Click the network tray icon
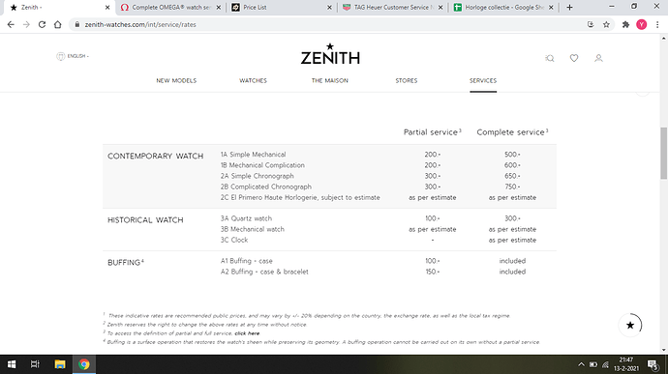This screenshot has width=668, height=374. pyautogui.click(x=605, y=364)
